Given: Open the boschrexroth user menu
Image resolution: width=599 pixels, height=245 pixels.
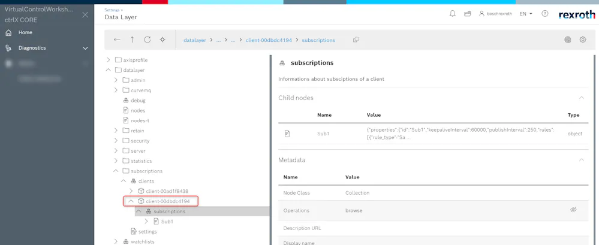Looking at the screenshot, I should (495, 14).
